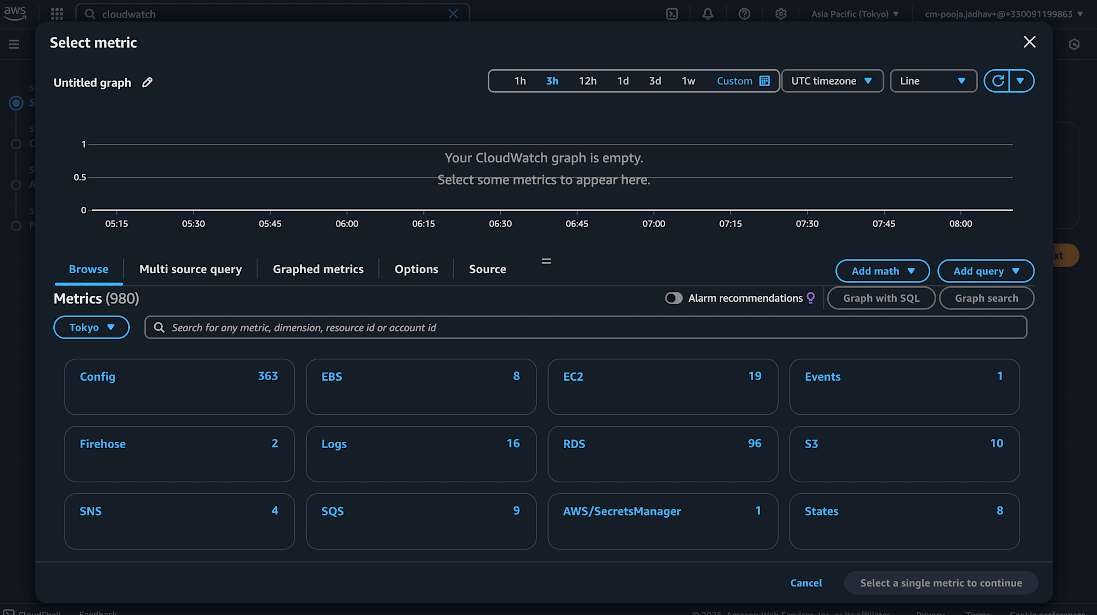The height and width of the screenshot is (615, 1097).
Task: Open the SNS metrics namespace
Action: (179, 521)
